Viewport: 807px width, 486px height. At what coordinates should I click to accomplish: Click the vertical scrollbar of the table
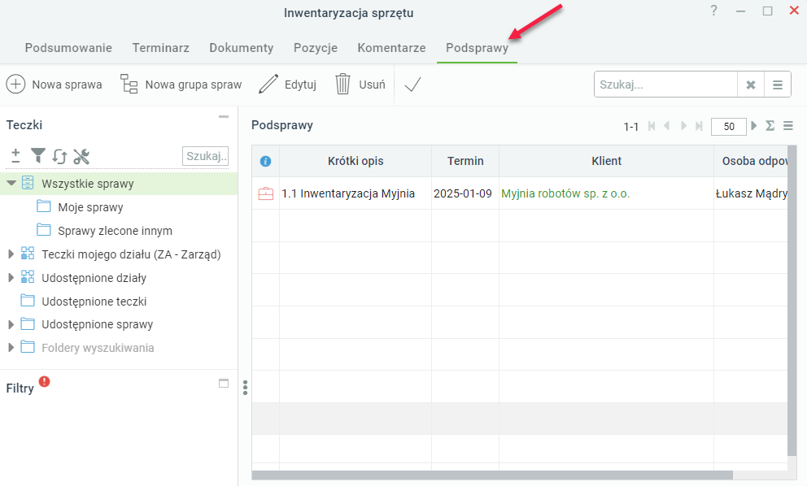coord(792,301)
